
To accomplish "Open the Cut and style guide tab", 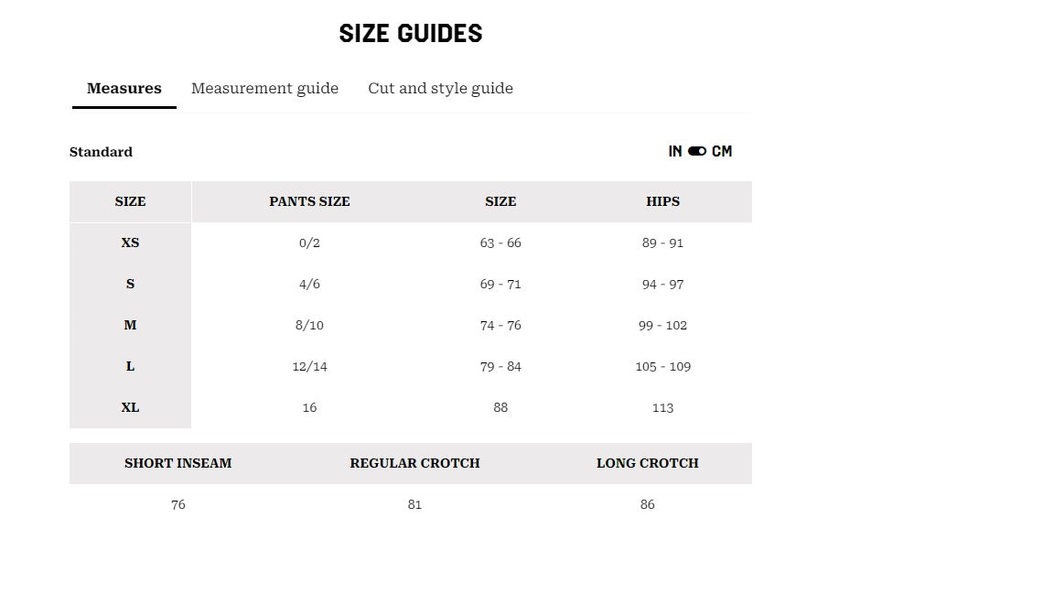I will coord(440,88).
